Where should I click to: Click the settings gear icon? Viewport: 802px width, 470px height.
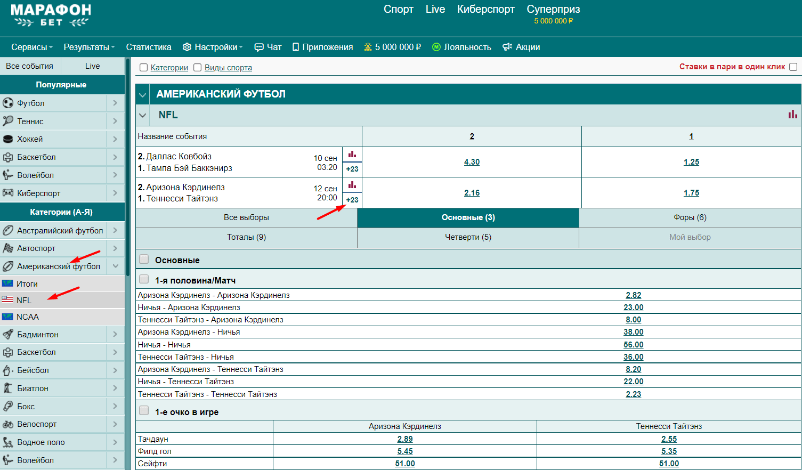tap(187, 47)
